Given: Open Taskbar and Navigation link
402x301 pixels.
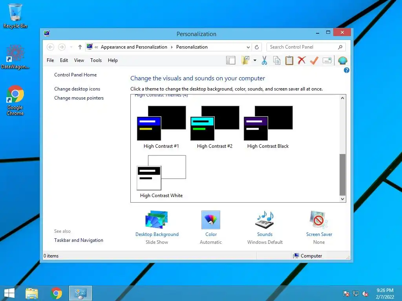Looking at the screenshot, I should 79,240.
